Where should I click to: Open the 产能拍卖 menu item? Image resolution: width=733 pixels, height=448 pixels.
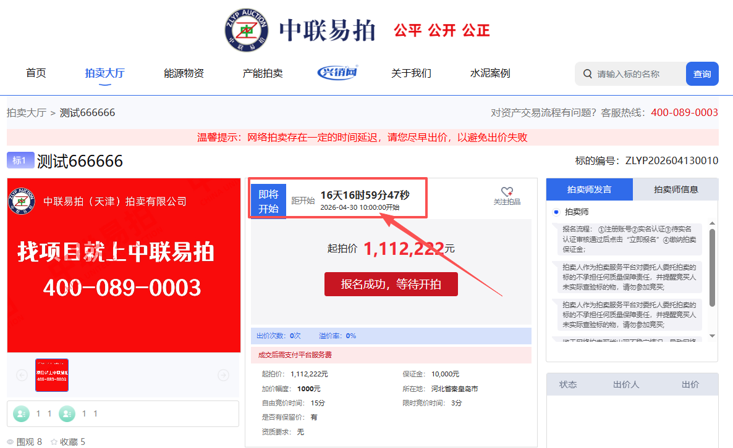262,73
